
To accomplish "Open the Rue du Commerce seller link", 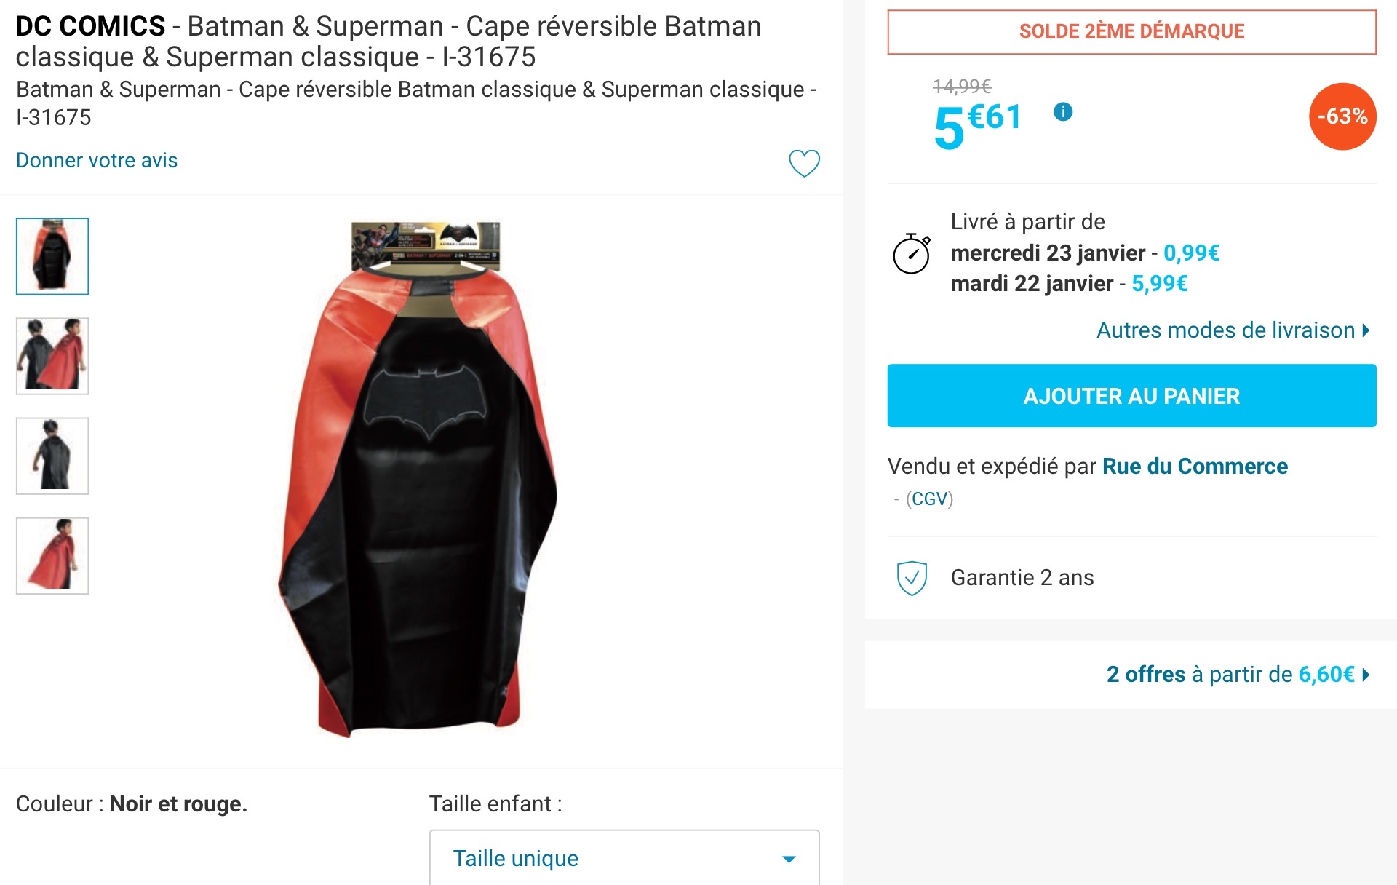I will (1195, 467).
